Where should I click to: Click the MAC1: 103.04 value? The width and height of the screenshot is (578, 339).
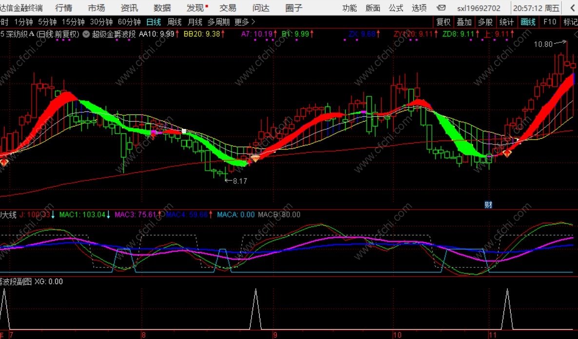click(x=82, y=214)
